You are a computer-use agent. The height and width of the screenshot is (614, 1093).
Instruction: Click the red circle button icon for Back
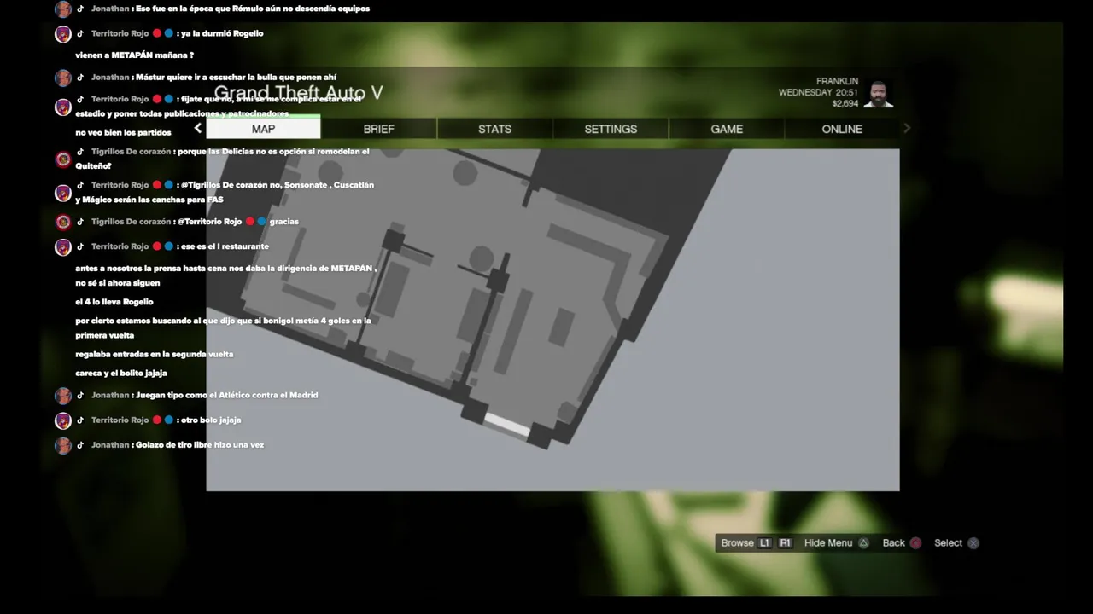[x=915, y=543]
